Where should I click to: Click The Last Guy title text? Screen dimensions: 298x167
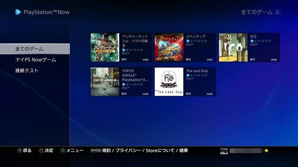coord(197,71)
